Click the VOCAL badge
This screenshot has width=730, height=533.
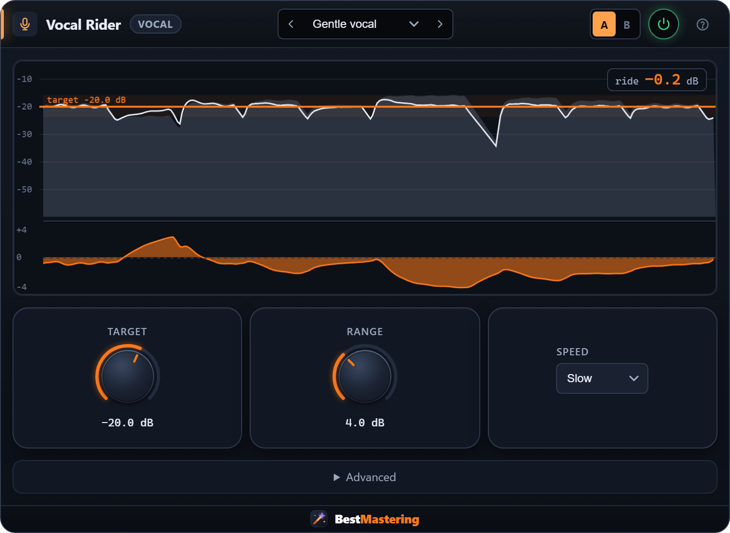155,24
